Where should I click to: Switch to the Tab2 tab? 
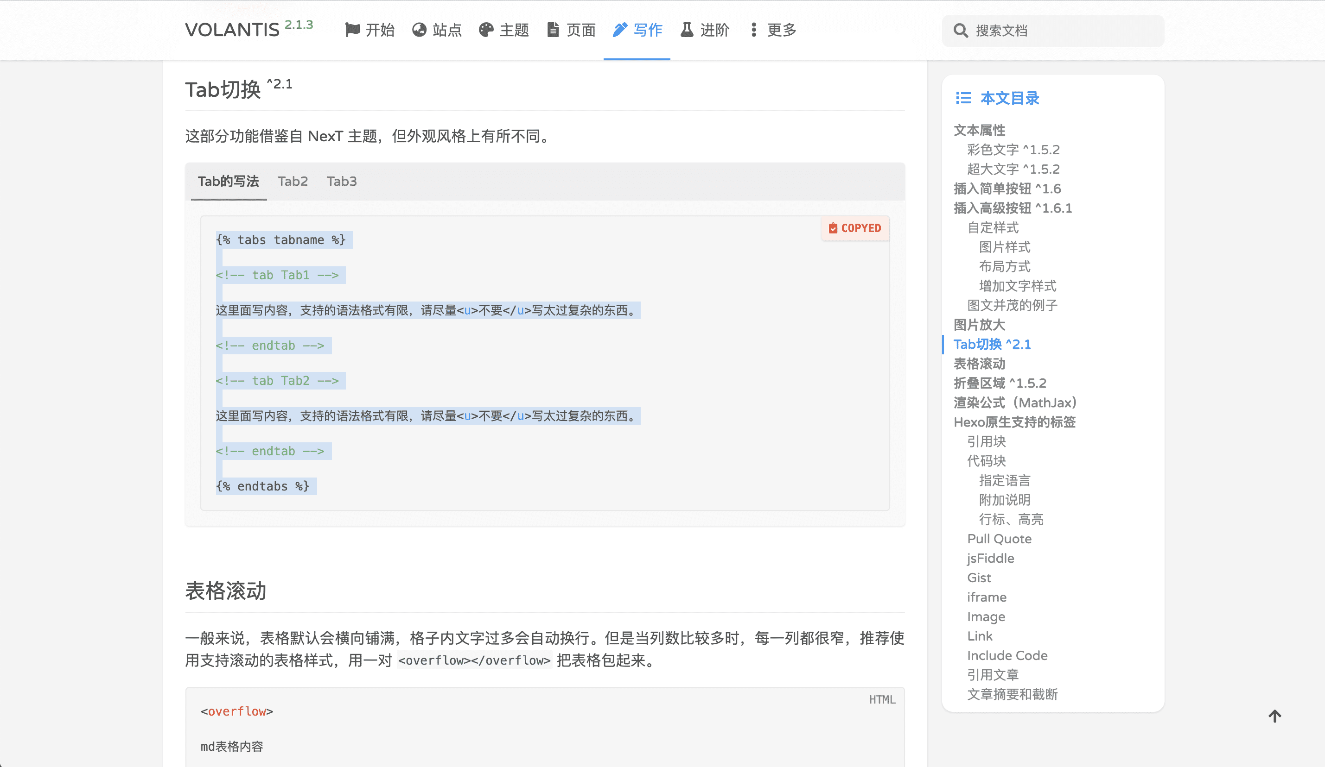293,181
